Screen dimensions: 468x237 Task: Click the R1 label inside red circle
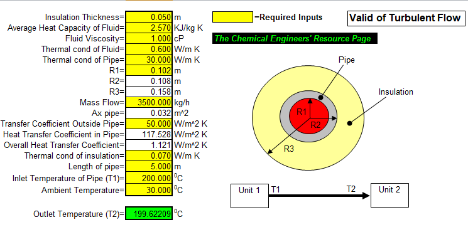click(x=301, y=112)
